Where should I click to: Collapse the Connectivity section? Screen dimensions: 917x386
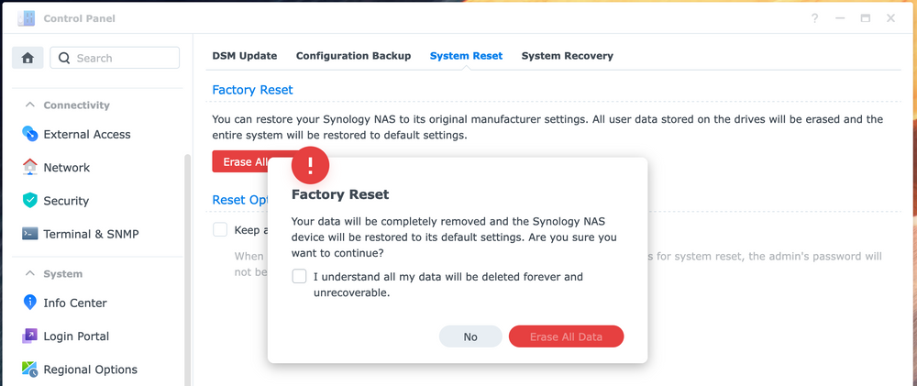[28, 105]
